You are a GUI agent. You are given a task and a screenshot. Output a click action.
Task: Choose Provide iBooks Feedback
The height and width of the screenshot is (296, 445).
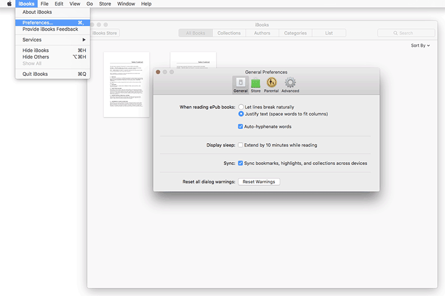coord(53,30)
